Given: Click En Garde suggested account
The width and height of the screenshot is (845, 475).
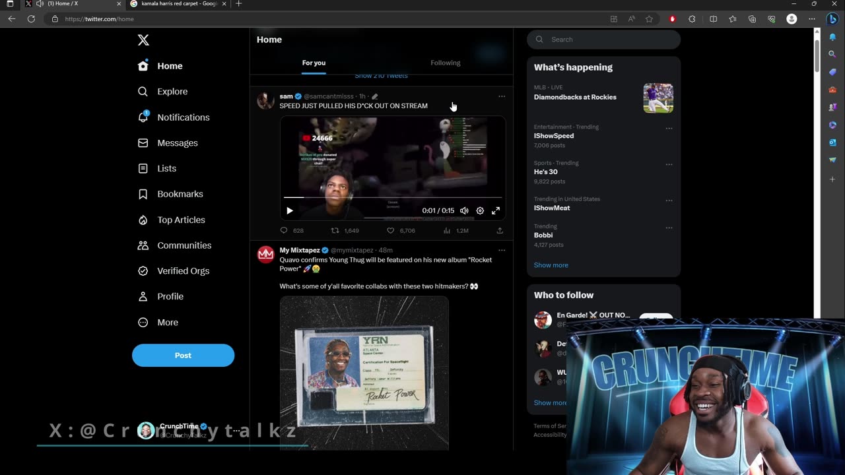Looking at the screenshot, I should point(593,315).
